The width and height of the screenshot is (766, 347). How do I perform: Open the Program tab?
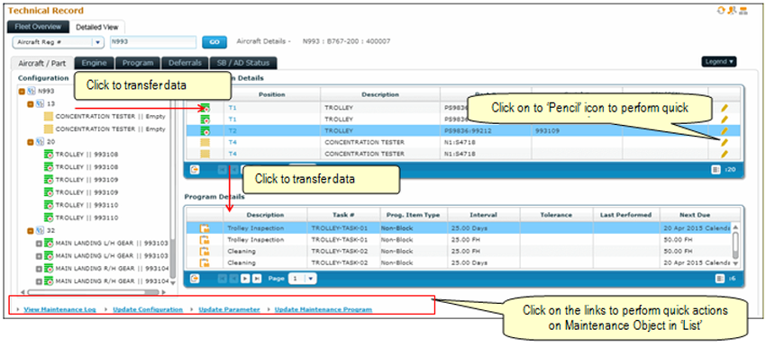[x=138, y=63]
